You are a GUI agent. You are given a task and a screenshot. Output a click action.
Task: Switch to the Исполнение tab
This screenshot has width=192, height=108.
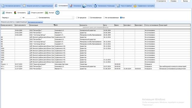75,6
